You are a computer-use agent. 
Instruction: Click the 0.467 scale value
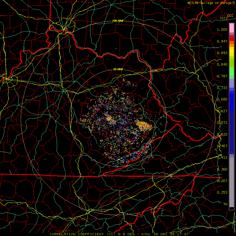222,146
